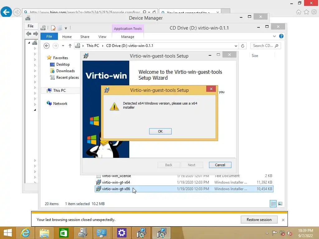Show hidden tray icons arrow

267,233
